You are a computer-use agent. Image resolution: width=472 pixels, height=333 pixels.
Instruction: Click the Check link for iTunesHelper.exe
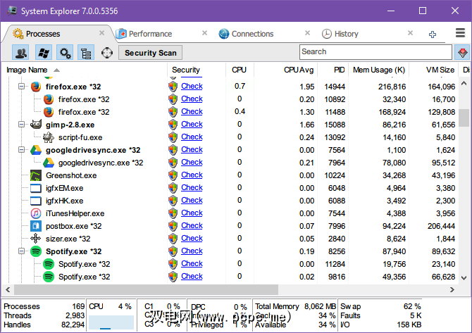point(192,213)
